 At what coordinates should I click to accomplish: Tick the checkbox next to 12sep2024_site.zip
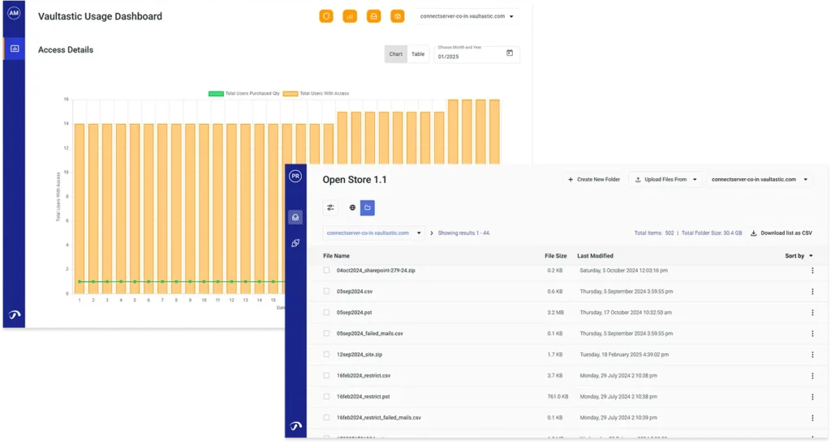point(327,355)
